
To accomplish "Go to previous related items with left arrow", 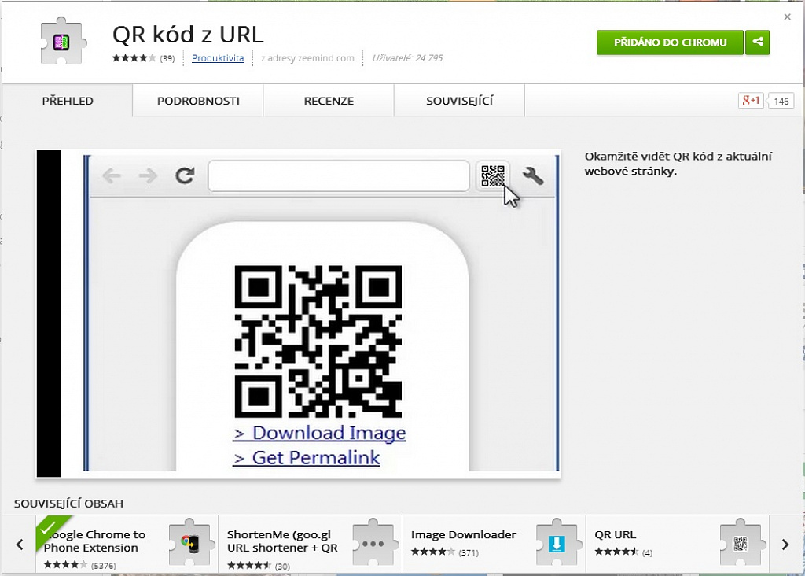I will [x=20, y=545].
